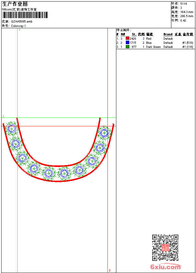This screenshot has width=196, height=273.
Task: Click the blue color swatch in stop row 2
Action: [x=127, y=43]
